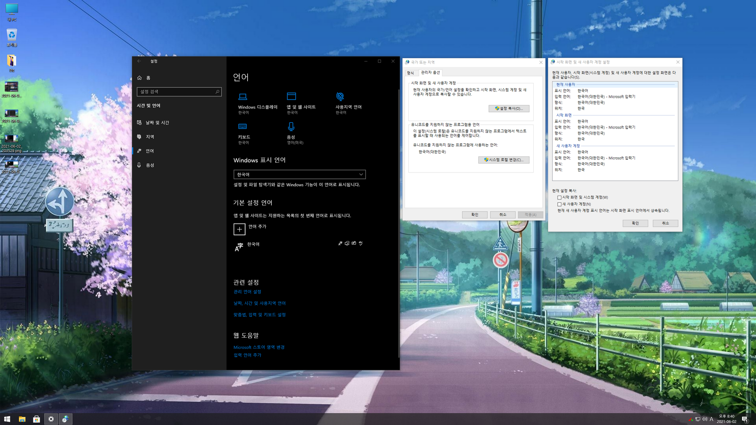Click the back arrow in the Settings window
756x425 pixels.
click(x=139, y=61)
